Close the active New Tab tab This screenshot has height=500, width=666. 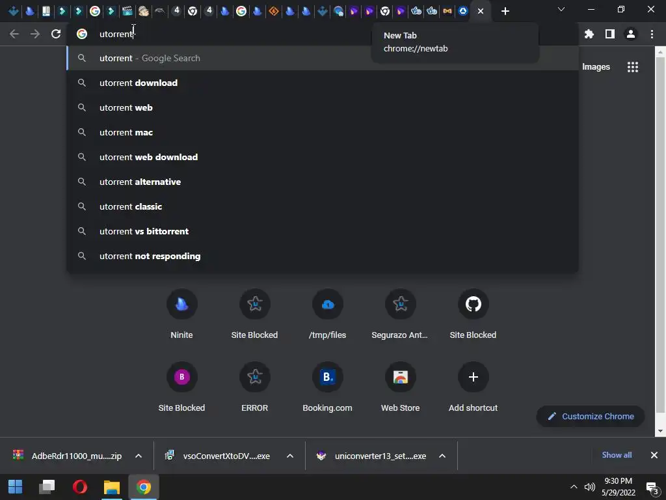tap(481, 11)
